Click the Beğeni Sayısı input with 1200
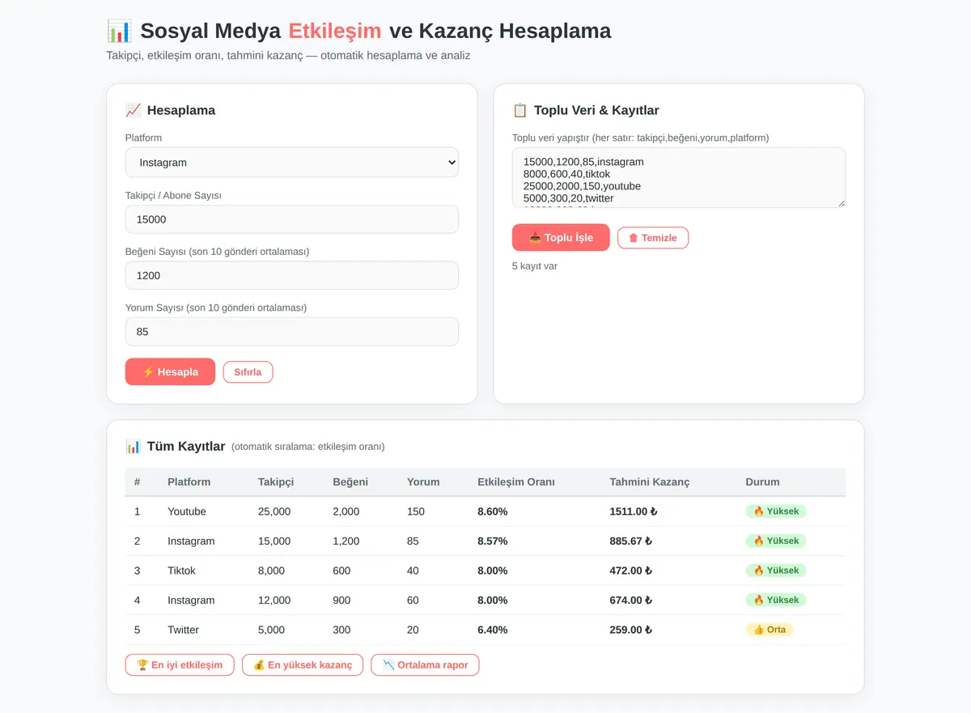 (x=292, y=275)
